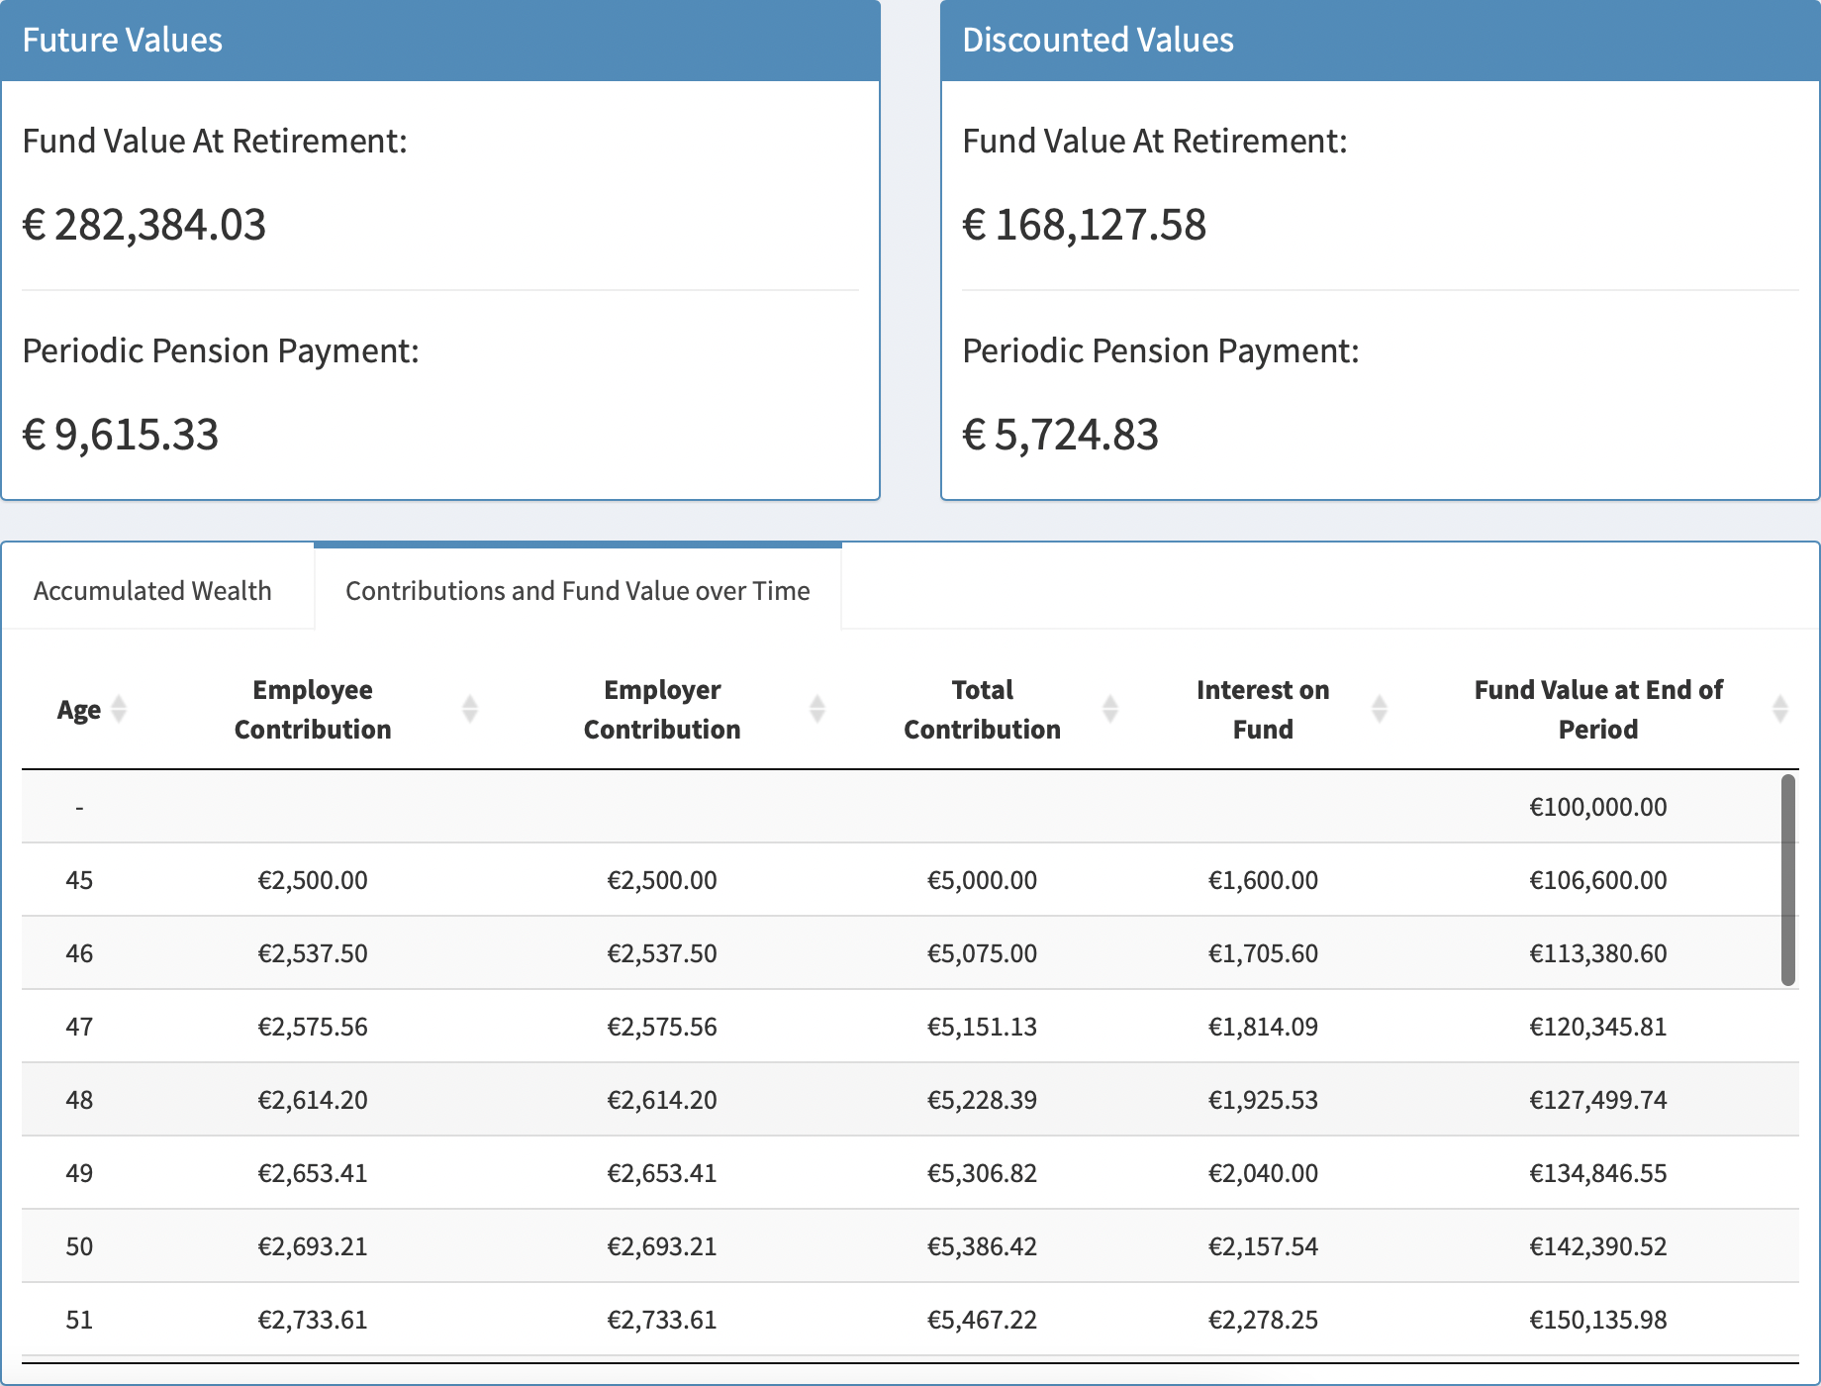The height and width of the screenshot is (1386, 1821).
Task: Select Contributions and Fund Value over Time tab
Action: (578, 591)
